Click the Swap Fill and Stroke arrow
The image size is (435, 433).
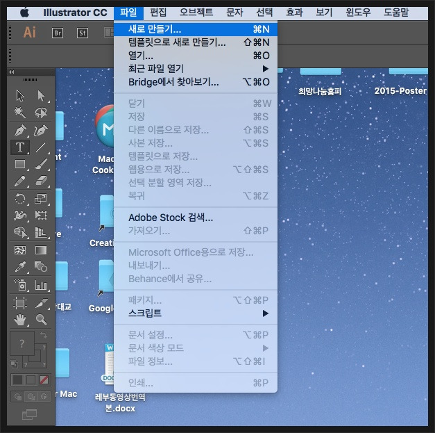pos(44,335)
